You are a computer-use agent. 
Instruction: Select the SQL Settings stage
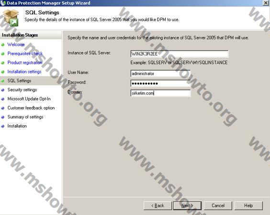click(19, 81)
